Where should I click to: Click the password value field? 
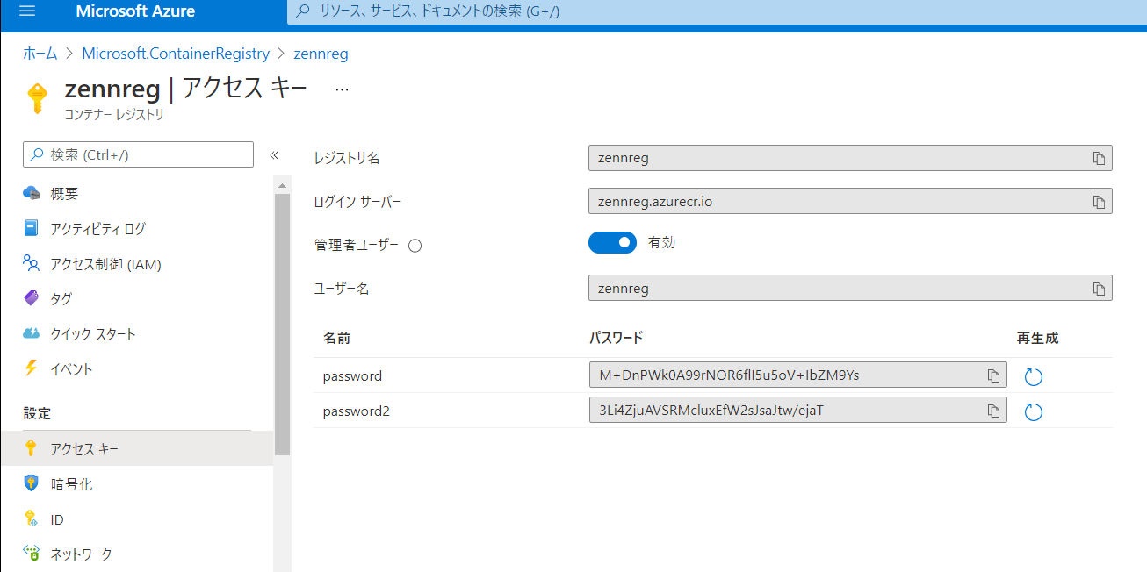click(797, 375)
